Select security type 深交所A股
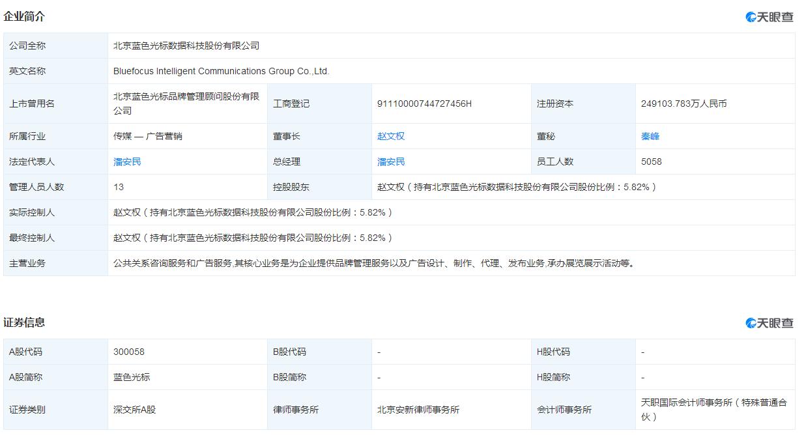806x435 pixels. point(135,410)
